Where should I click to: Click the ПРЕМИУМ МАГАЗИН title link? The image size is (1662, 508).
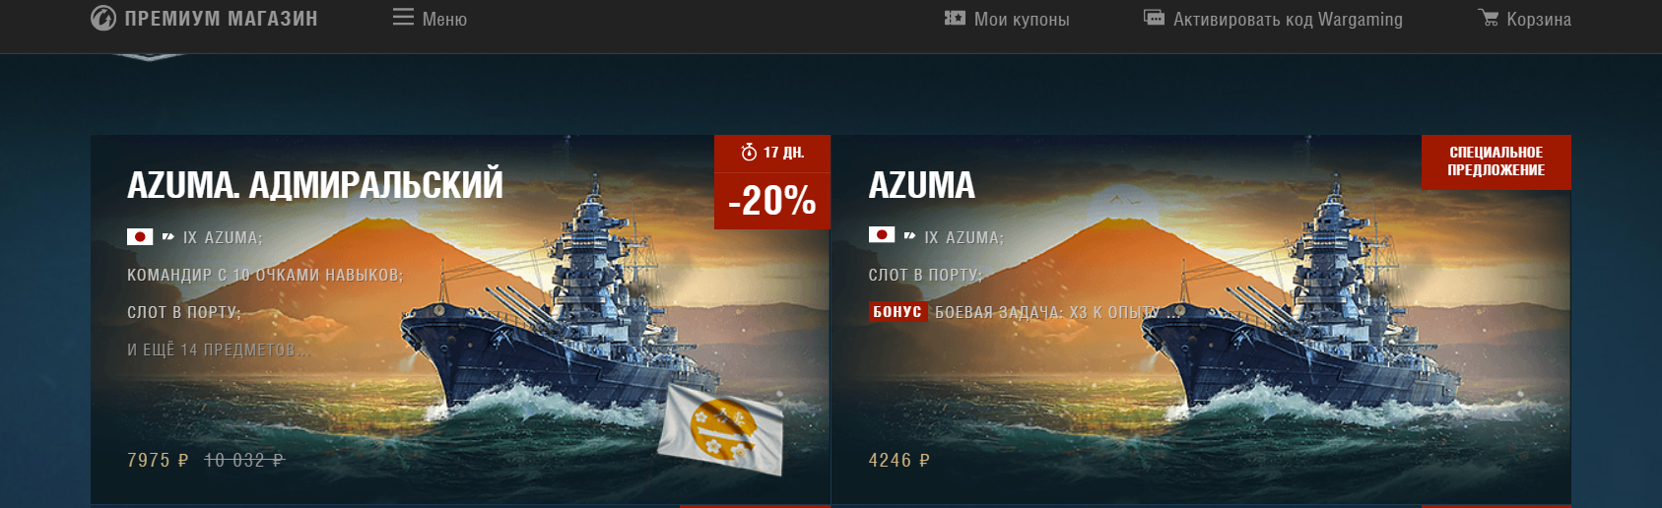click(x=221, y=18)
